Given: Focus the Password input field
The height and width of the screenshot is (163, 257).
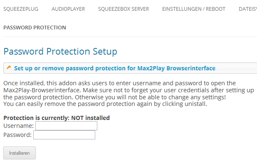Looking at the screenshot, I should point(64,135).
